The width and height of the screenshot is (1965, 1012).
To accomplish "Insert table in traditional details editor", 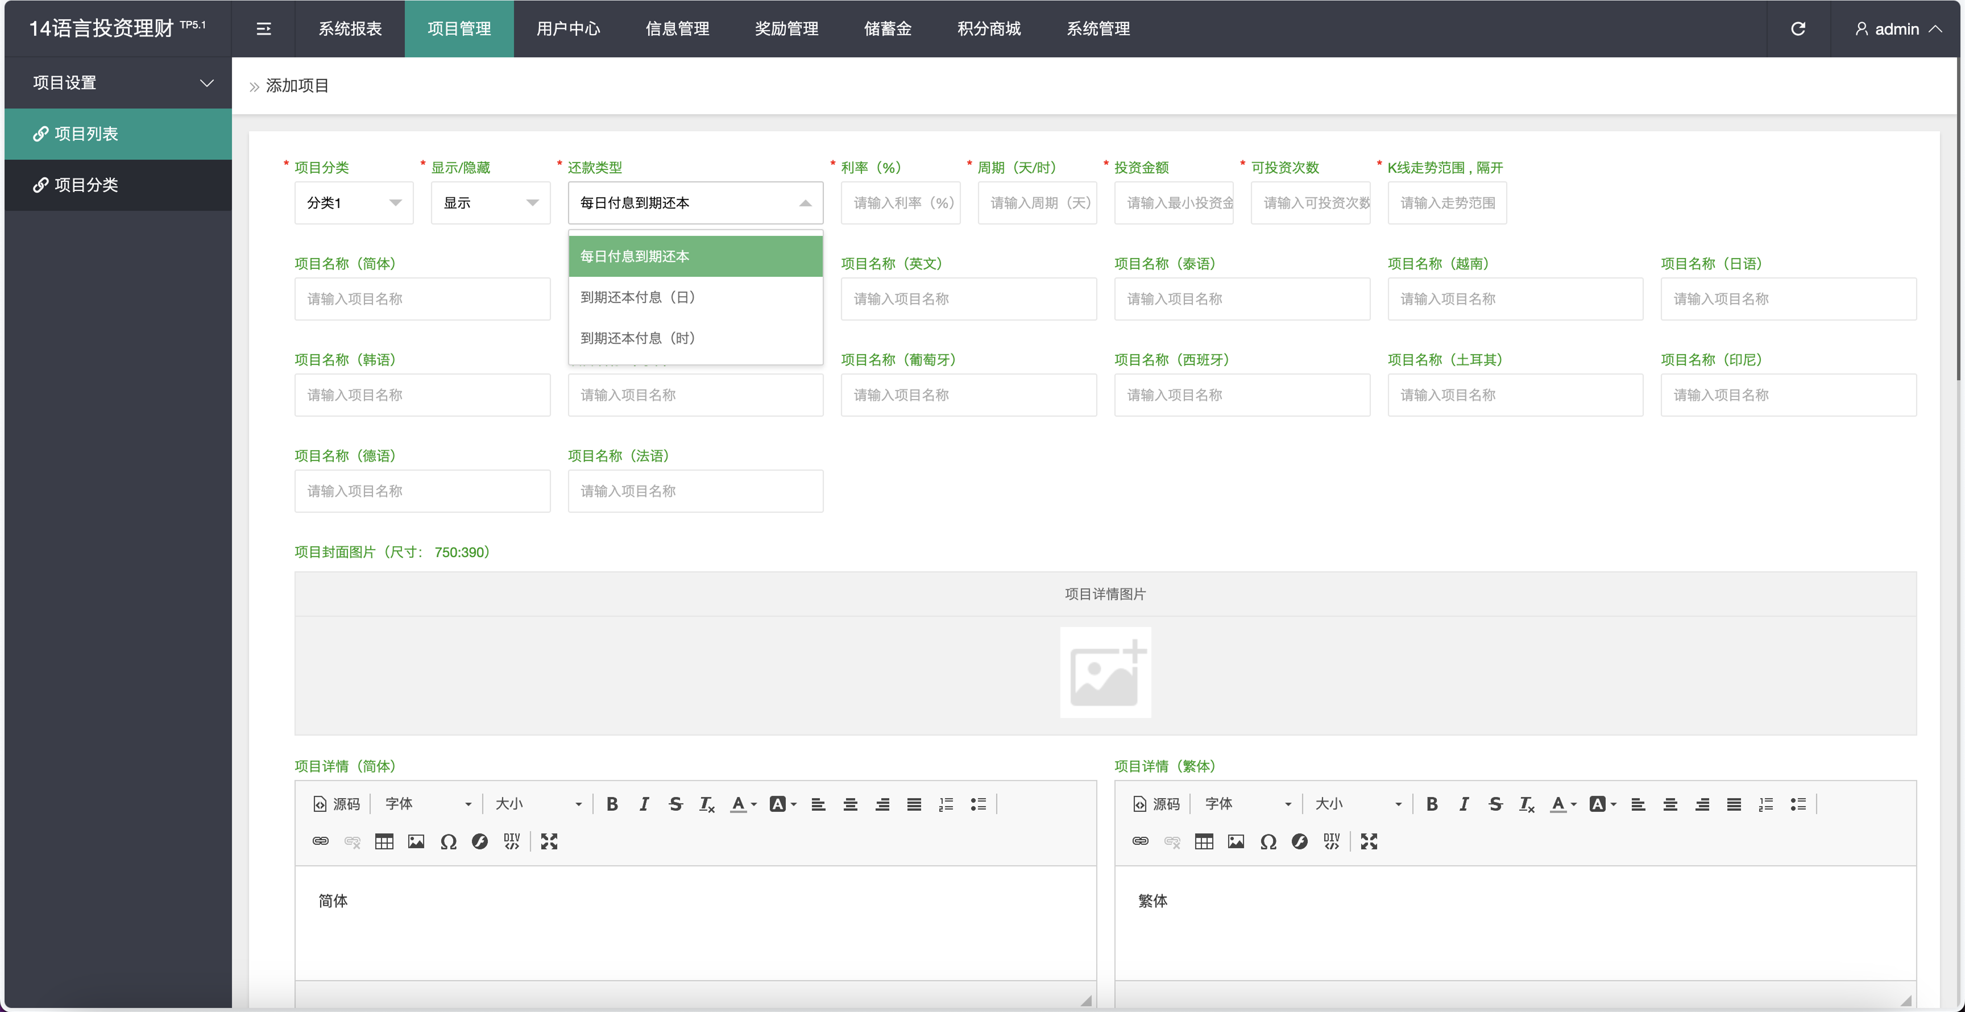I will click(x=1204, y=841).
